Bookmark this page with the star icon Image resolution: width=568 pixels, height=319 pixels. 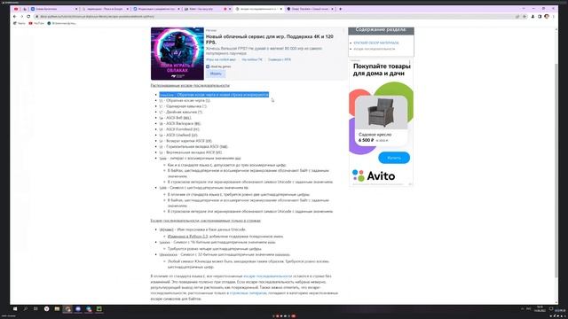coord(525,16)
